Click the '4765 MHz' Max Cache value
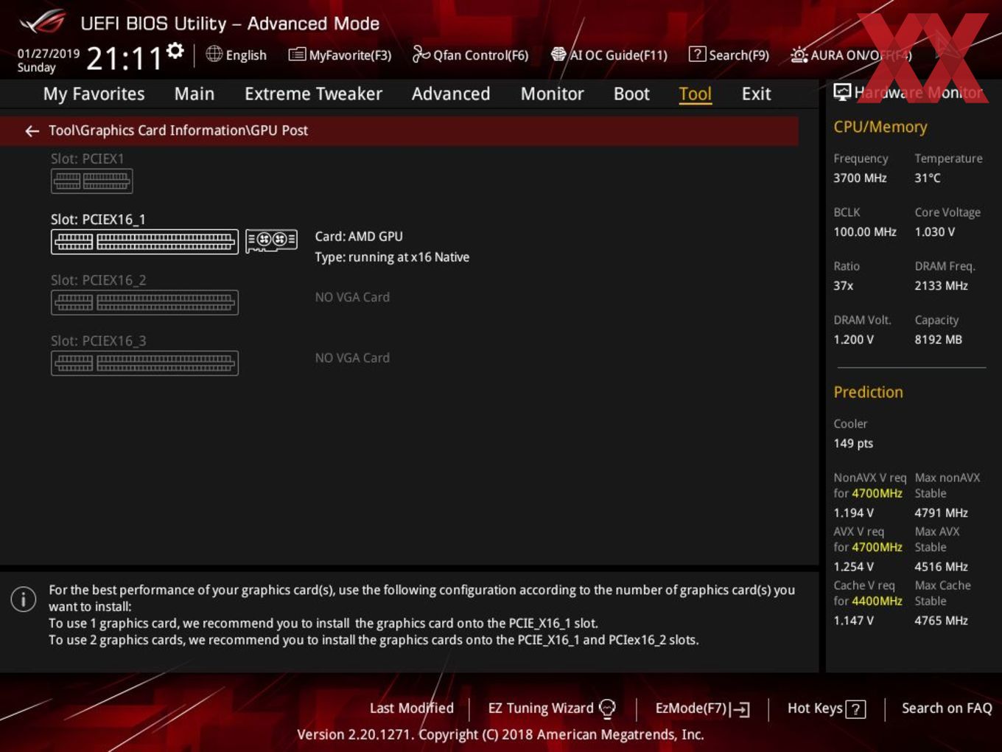The width and height of the screenshot is (1002, 752). click(941, 620)
